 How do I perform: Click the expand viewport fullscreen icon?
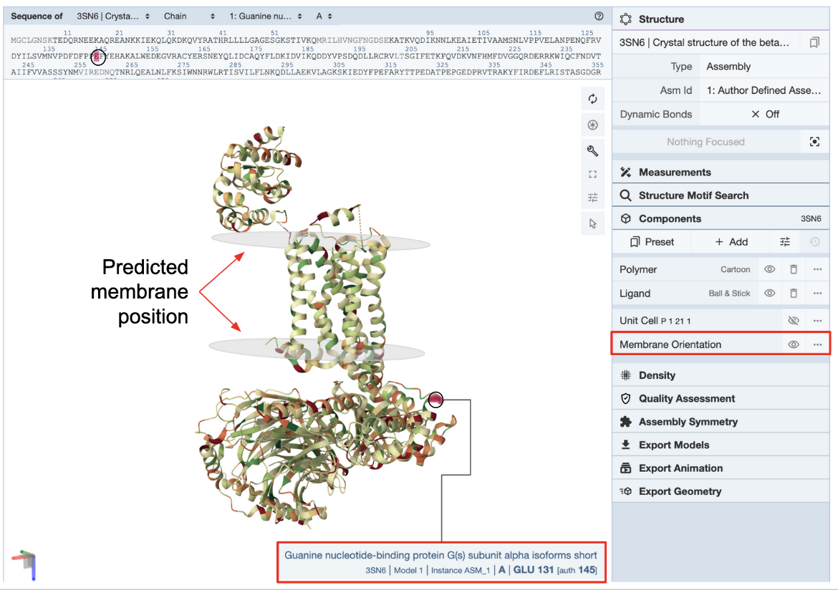pyautogui.click(x=592, y=174)
